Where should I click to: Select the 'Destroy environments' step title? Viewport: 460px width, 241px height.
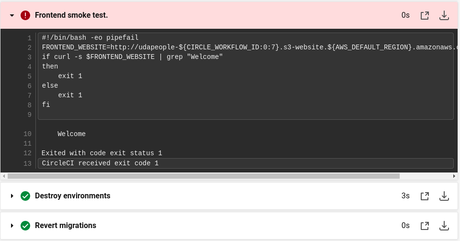click(72, 196)
